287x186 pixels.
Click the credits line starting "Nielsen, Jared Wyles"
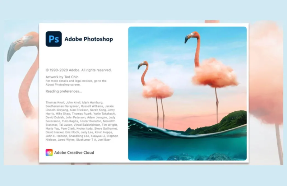click(x=78, y=140)
